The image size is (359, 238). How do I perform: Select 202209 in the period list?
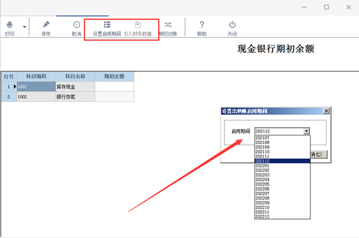point(282,203)
